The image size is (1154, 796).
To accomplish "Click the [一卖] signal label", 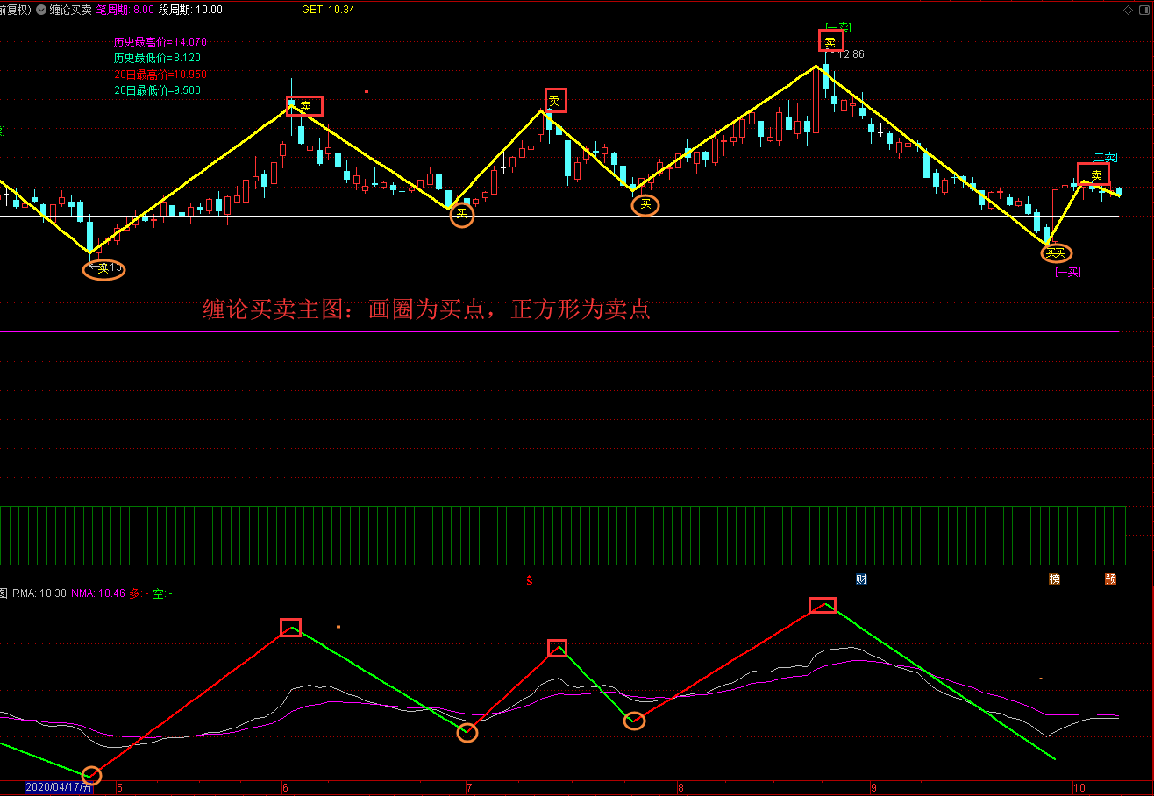I will [x=837, y=27].
